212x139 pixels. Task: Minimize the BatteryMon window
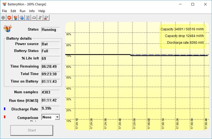180,4
